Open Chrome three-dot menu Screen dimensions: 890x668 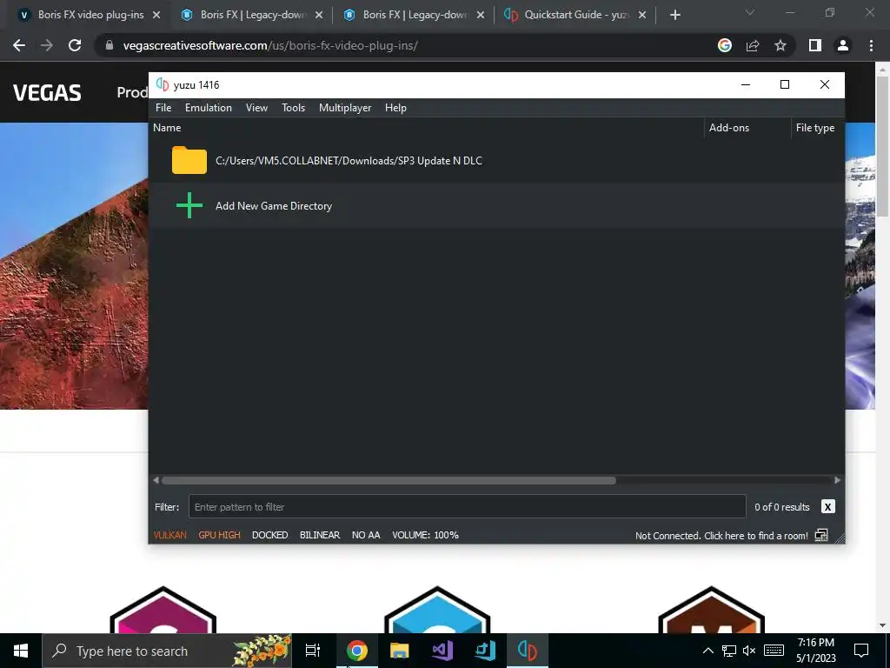pyautogui.click(x=871, y=45)
